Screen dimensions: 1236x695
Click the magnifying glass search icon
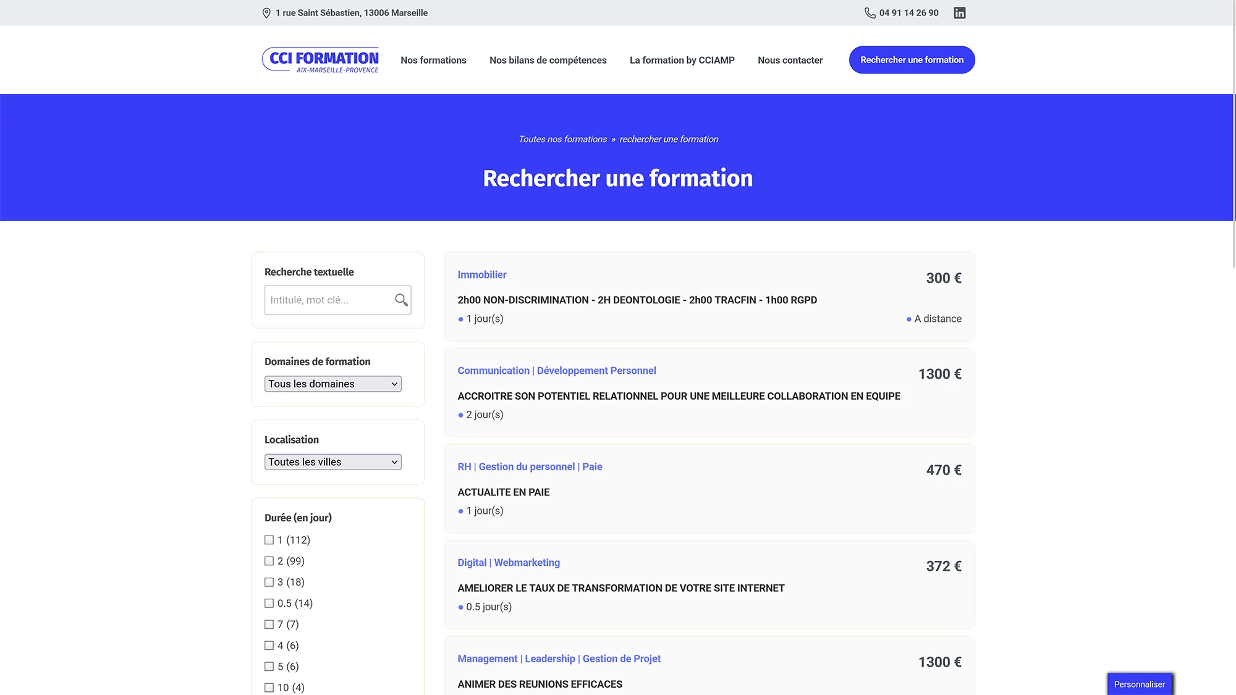(x=401, y=300)
